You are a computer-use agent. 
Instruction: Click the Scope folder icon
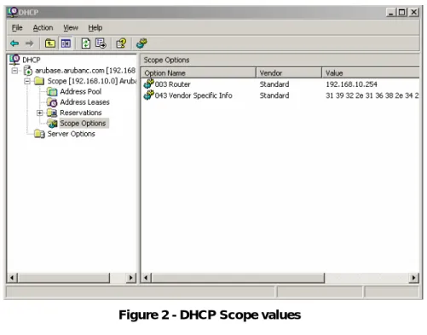39,81
